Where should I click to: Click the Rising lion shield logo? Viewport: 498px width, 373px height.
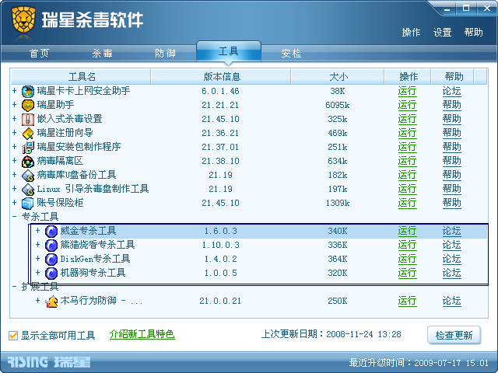tap(23, 19)
